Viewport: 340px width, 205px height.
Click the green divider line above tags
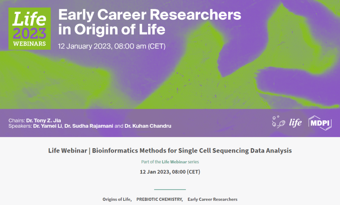[170, 189]
